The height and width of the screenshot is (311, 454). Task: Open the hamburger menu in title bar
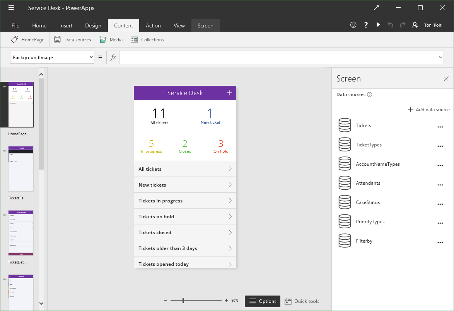11,8
